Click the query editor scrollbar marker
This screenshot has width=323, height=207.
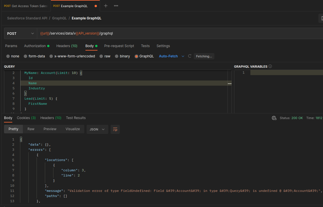[x=230, y=83]
